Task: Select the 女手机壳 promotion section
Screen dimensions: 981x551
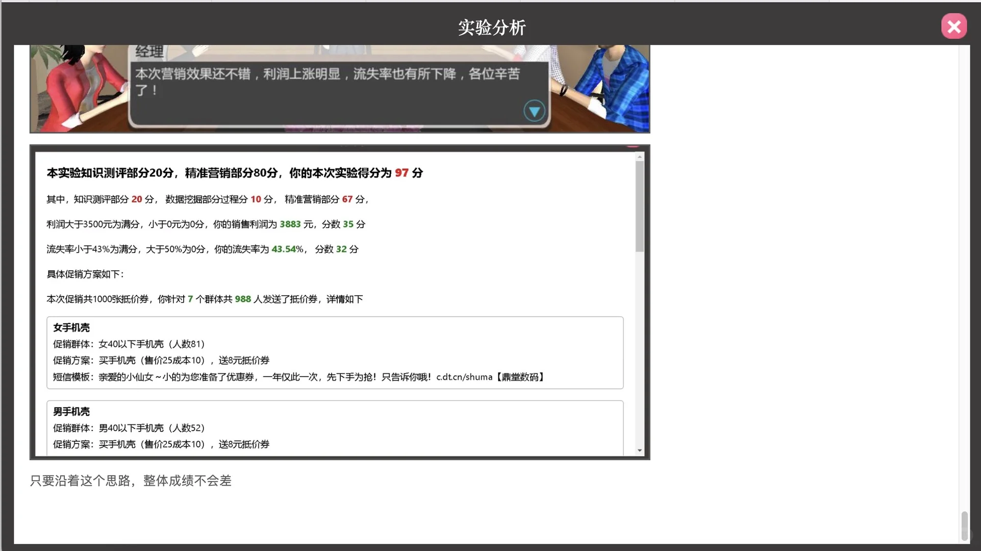Action: click(x=334, y=353)
